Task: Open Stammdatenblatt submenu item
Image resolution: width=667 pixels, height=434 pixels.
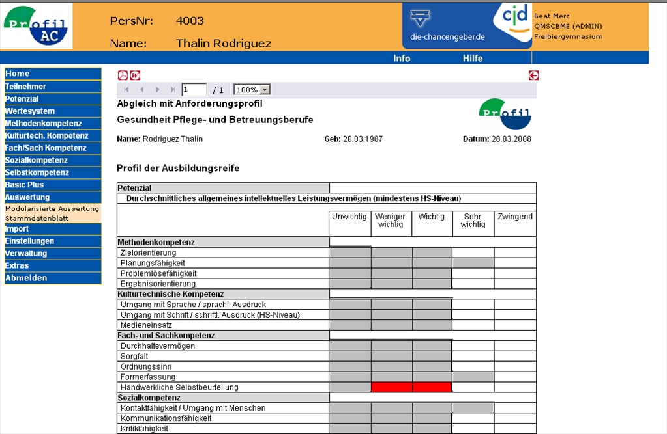Action: pos(37,219)
